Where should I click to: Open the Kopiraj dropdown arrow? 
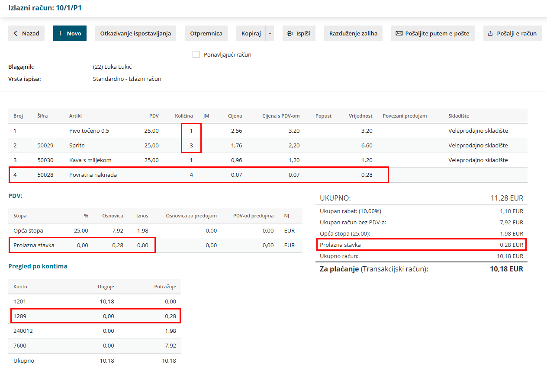point(270,33)
